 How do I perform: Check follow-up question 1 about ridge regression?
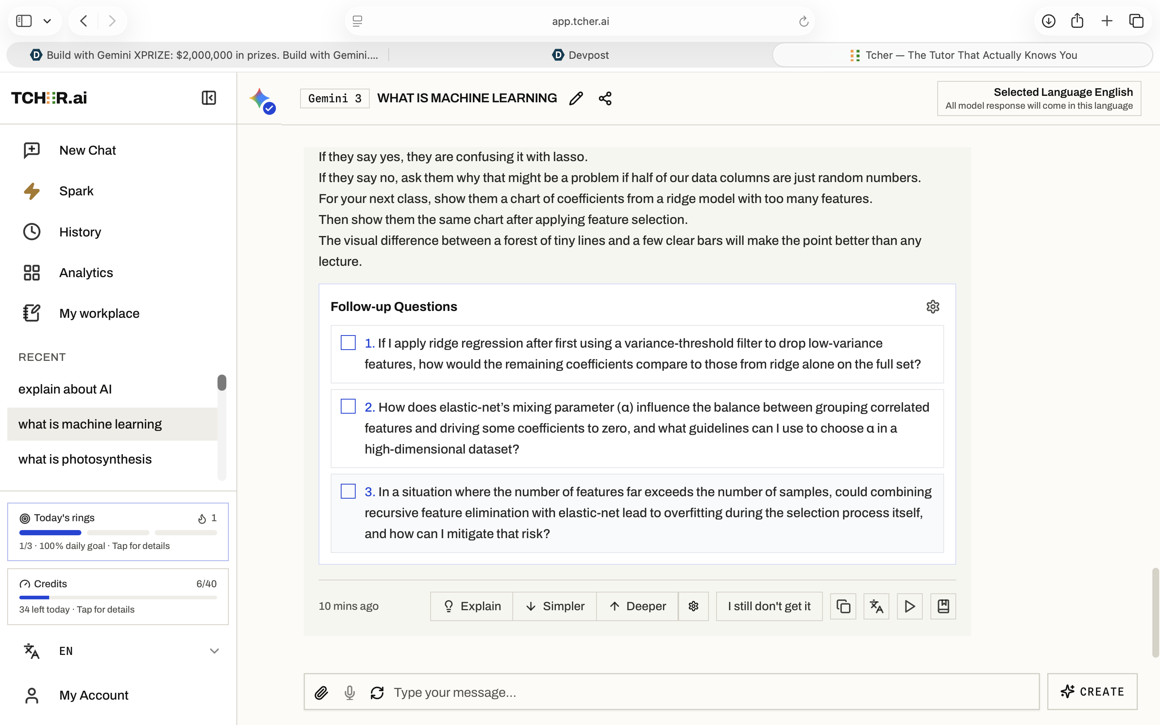348,342
